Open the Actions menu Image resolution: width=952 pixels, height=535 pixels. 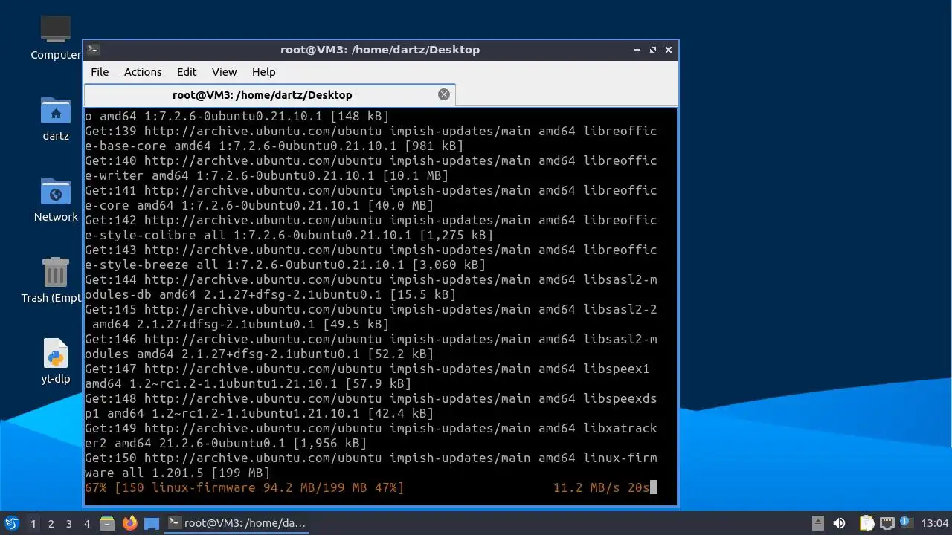click(143, 72)
